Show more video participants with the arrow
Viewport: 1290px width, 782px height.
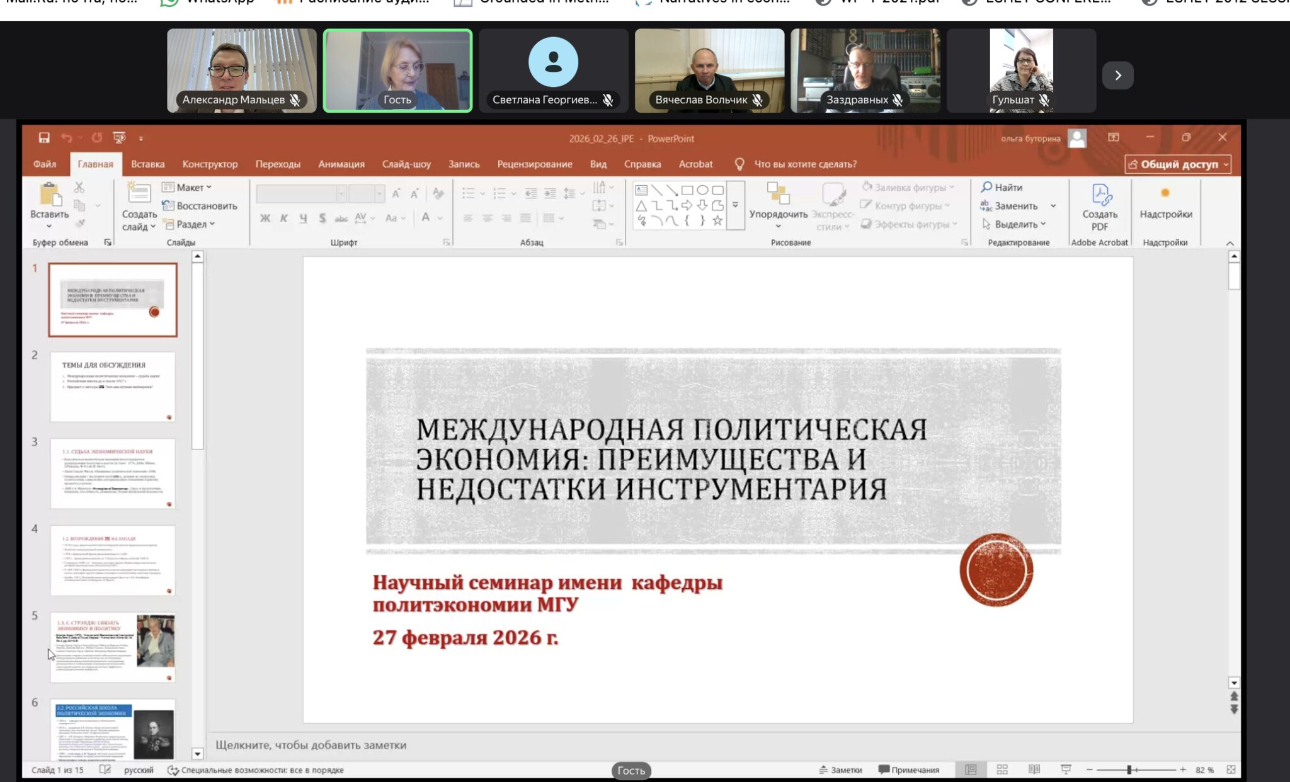pos(1118,76)
